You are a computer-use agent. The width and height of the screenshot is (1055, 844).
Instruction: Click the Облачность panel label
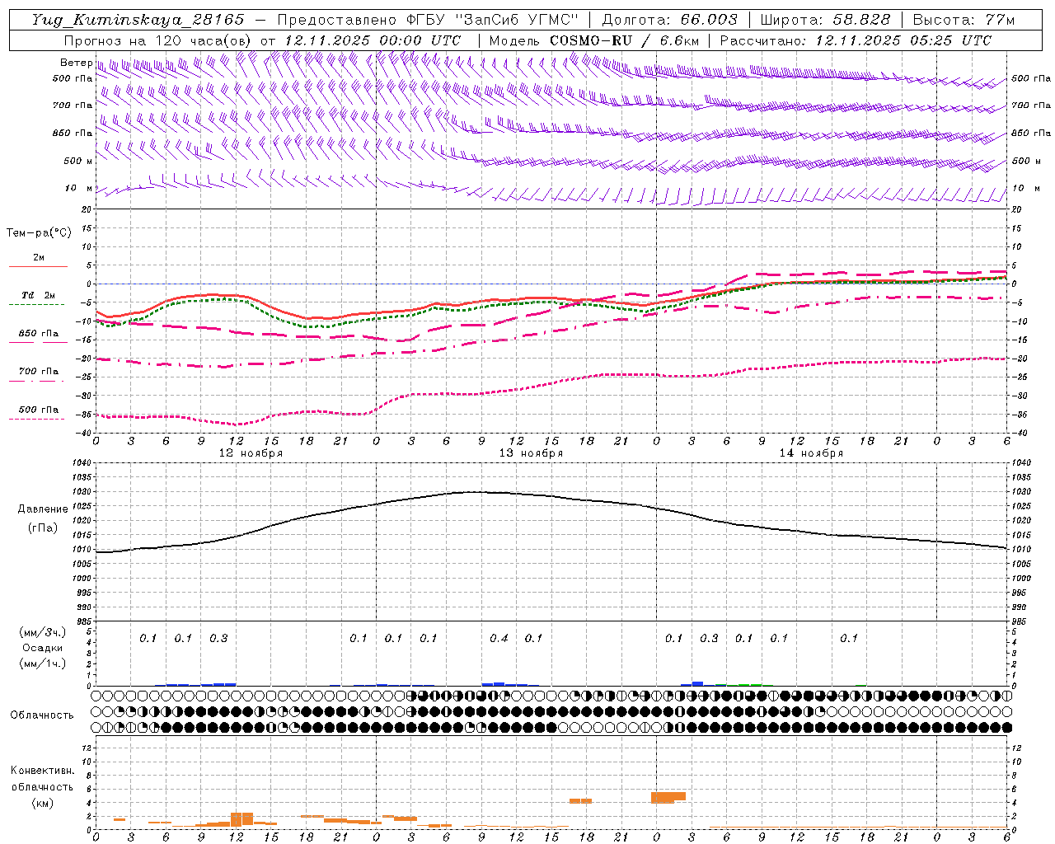[42, 715]
